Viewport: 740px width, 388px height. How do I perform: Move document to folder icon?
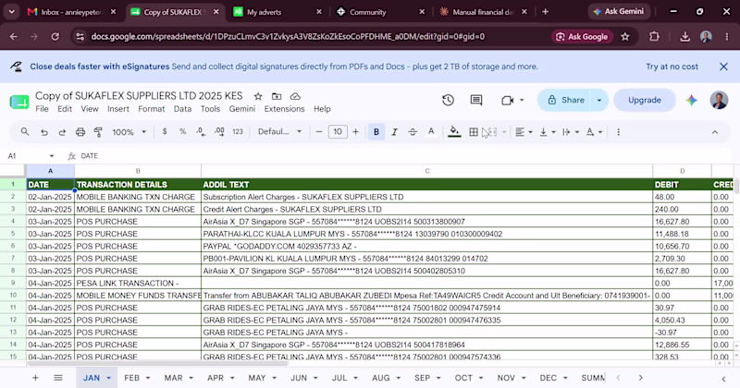(277, 96)
